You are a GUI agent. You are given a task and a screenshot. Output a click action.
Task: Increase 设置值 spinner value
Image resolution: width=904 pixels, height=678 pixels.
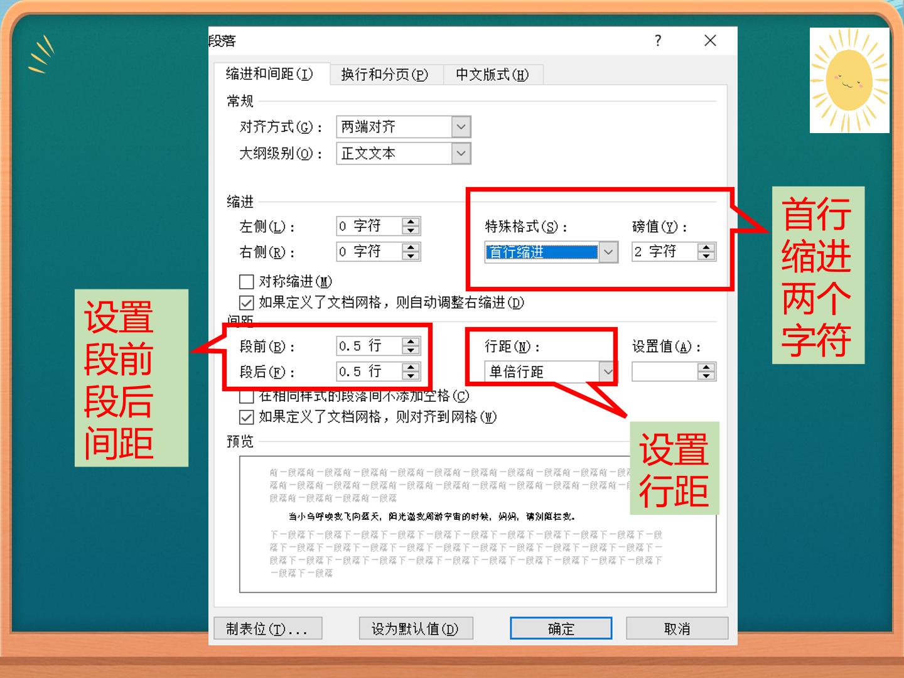click(706, 367)
